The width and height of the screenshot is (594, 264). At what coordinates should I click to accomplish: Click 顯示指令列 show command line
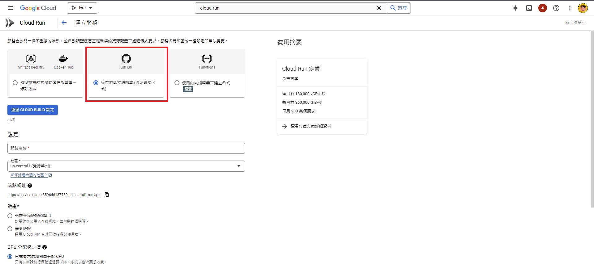(x=575, y=23)
